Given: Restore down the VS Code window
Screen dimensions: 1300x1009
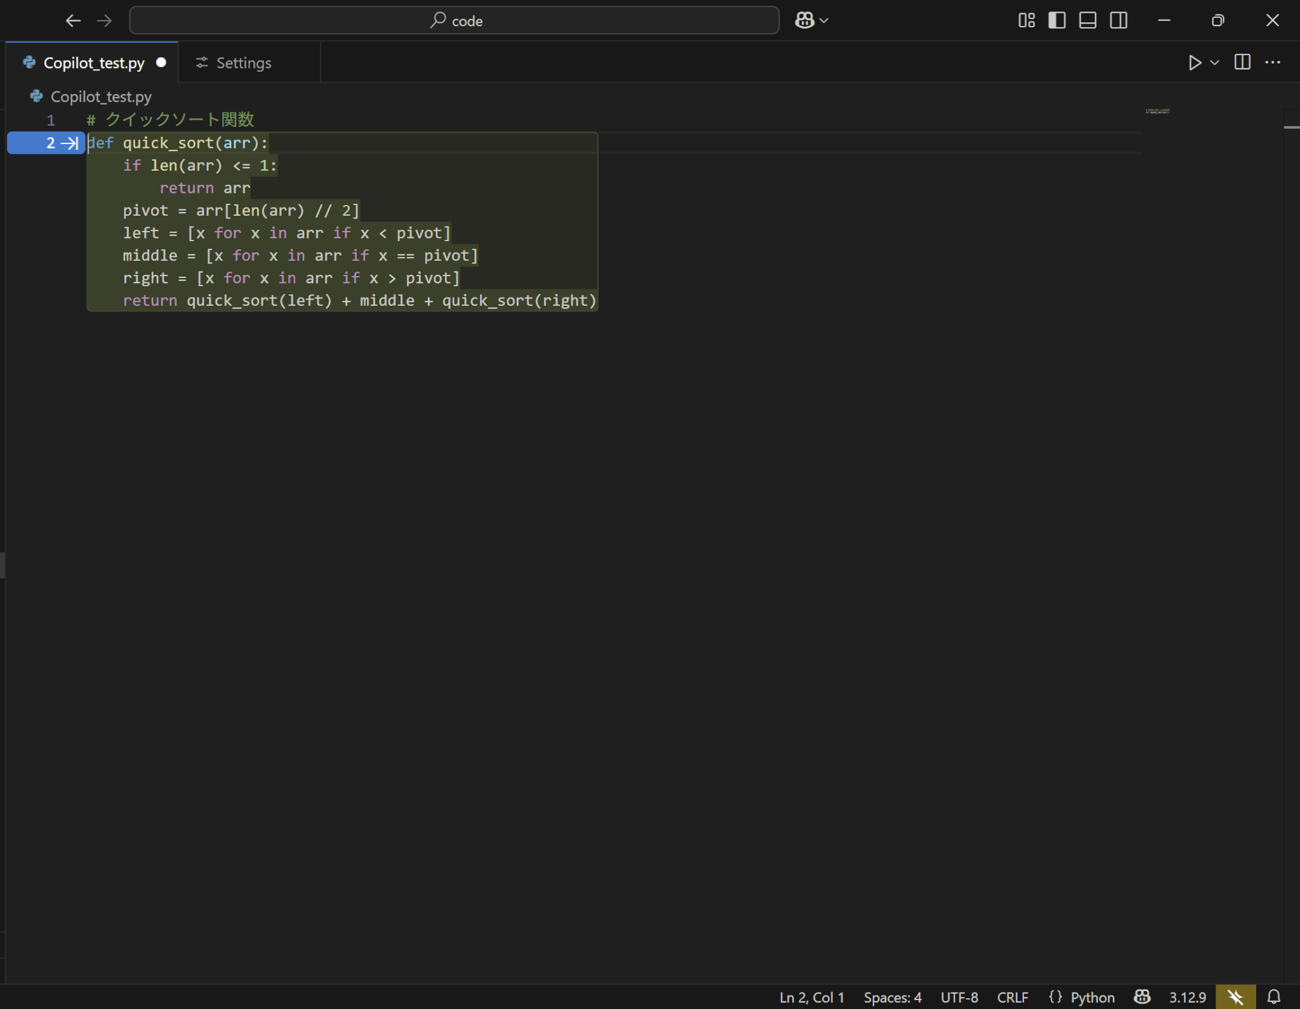Looking at the screenshot, I should [1217, 20].
